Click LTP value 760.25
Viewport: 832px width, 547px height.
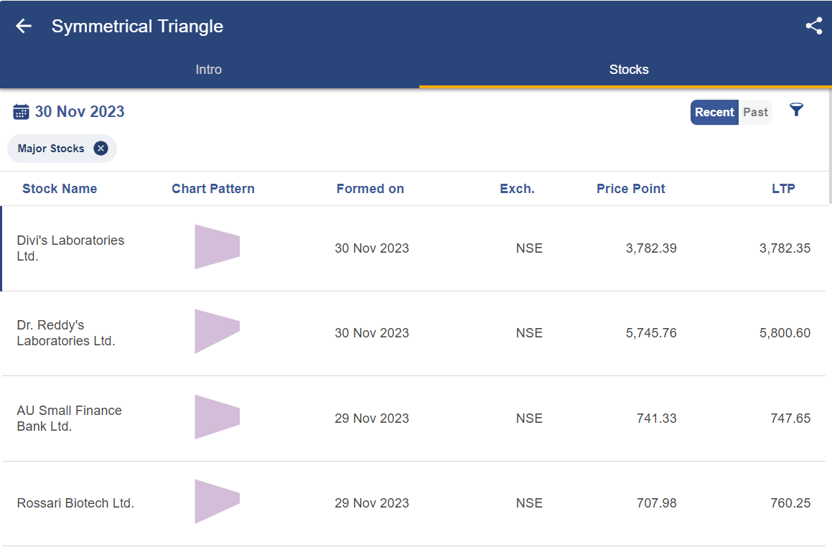(x=790, y=503)
